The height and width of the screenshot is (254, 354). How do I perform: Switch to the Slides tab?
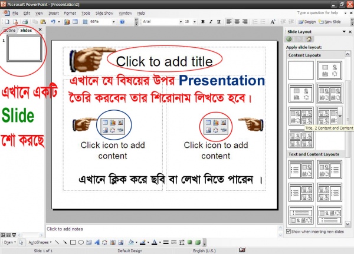pos(26,30)
